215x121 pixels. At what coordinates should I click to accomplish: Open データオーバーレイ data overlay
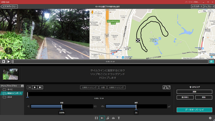click(x=195, y=110)
